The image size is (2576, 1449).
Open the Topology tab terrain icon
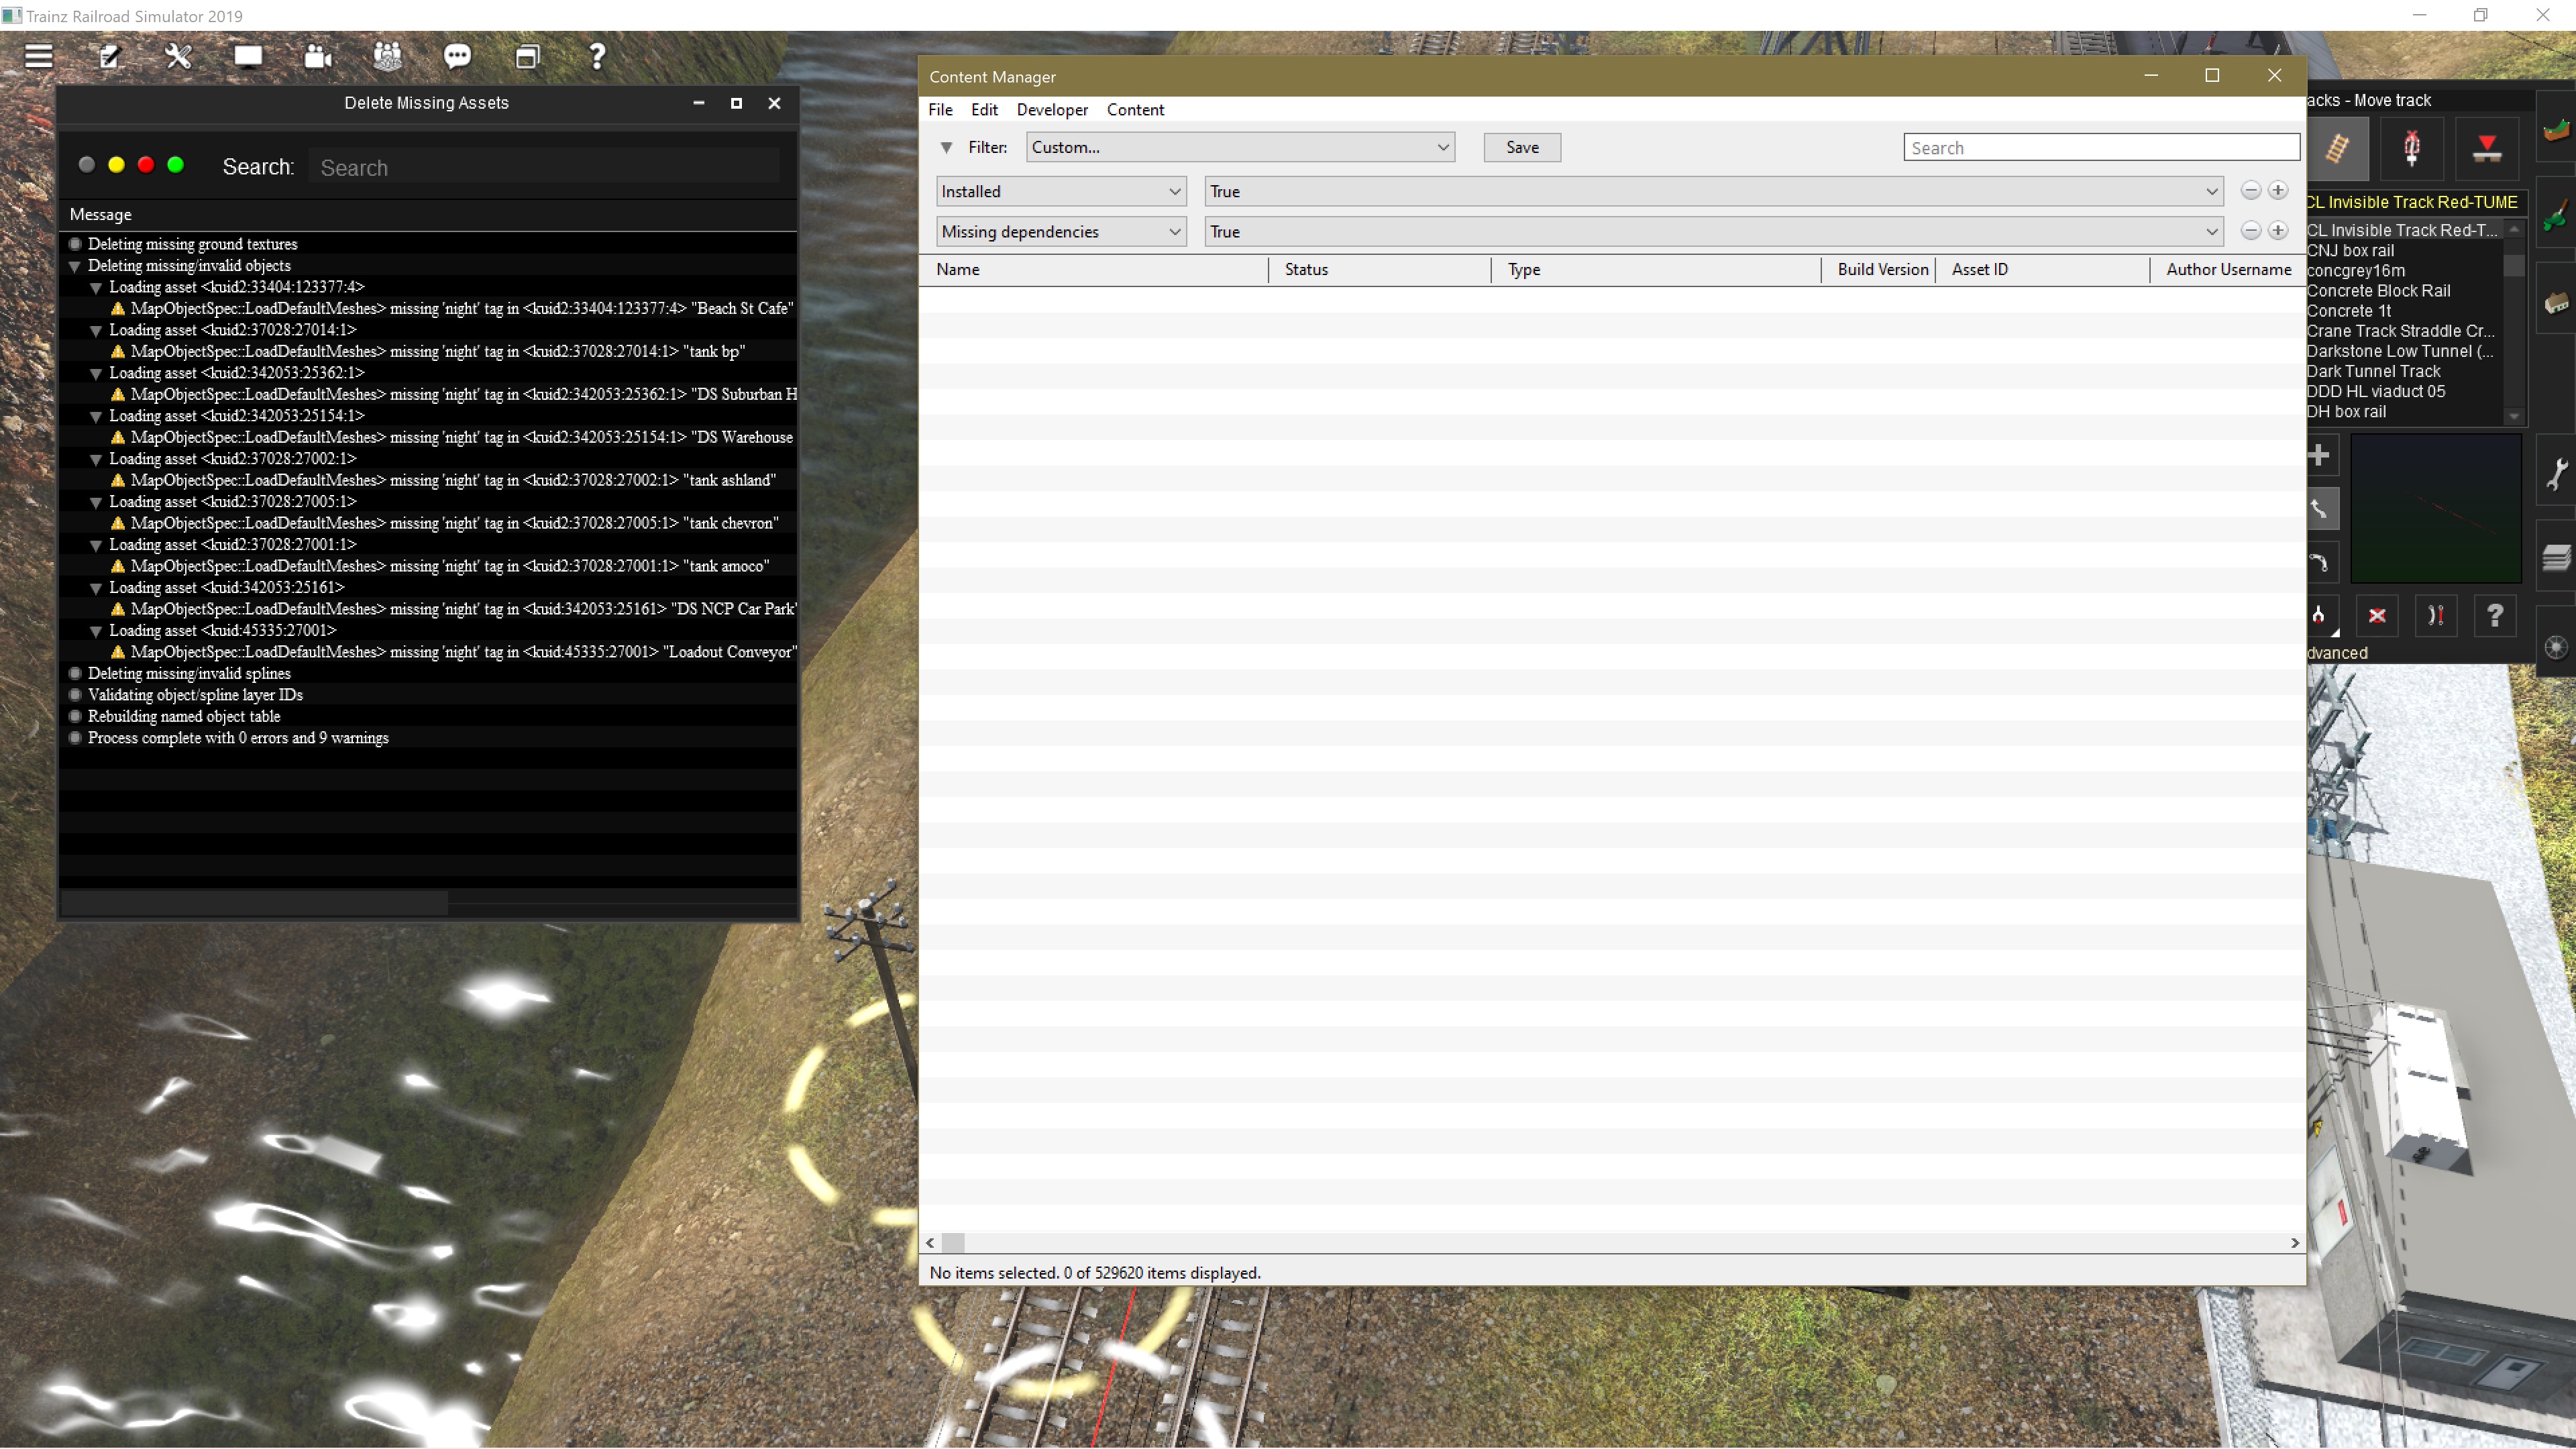[x=2556, y=130]
